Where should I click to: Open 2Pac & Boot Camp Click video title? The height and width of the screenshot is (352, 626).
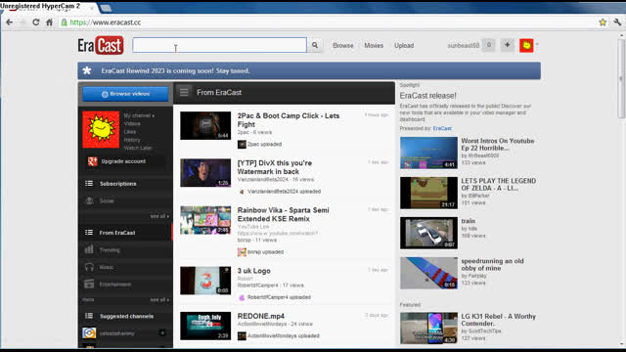pyautogui.click(x=289, y=120)
